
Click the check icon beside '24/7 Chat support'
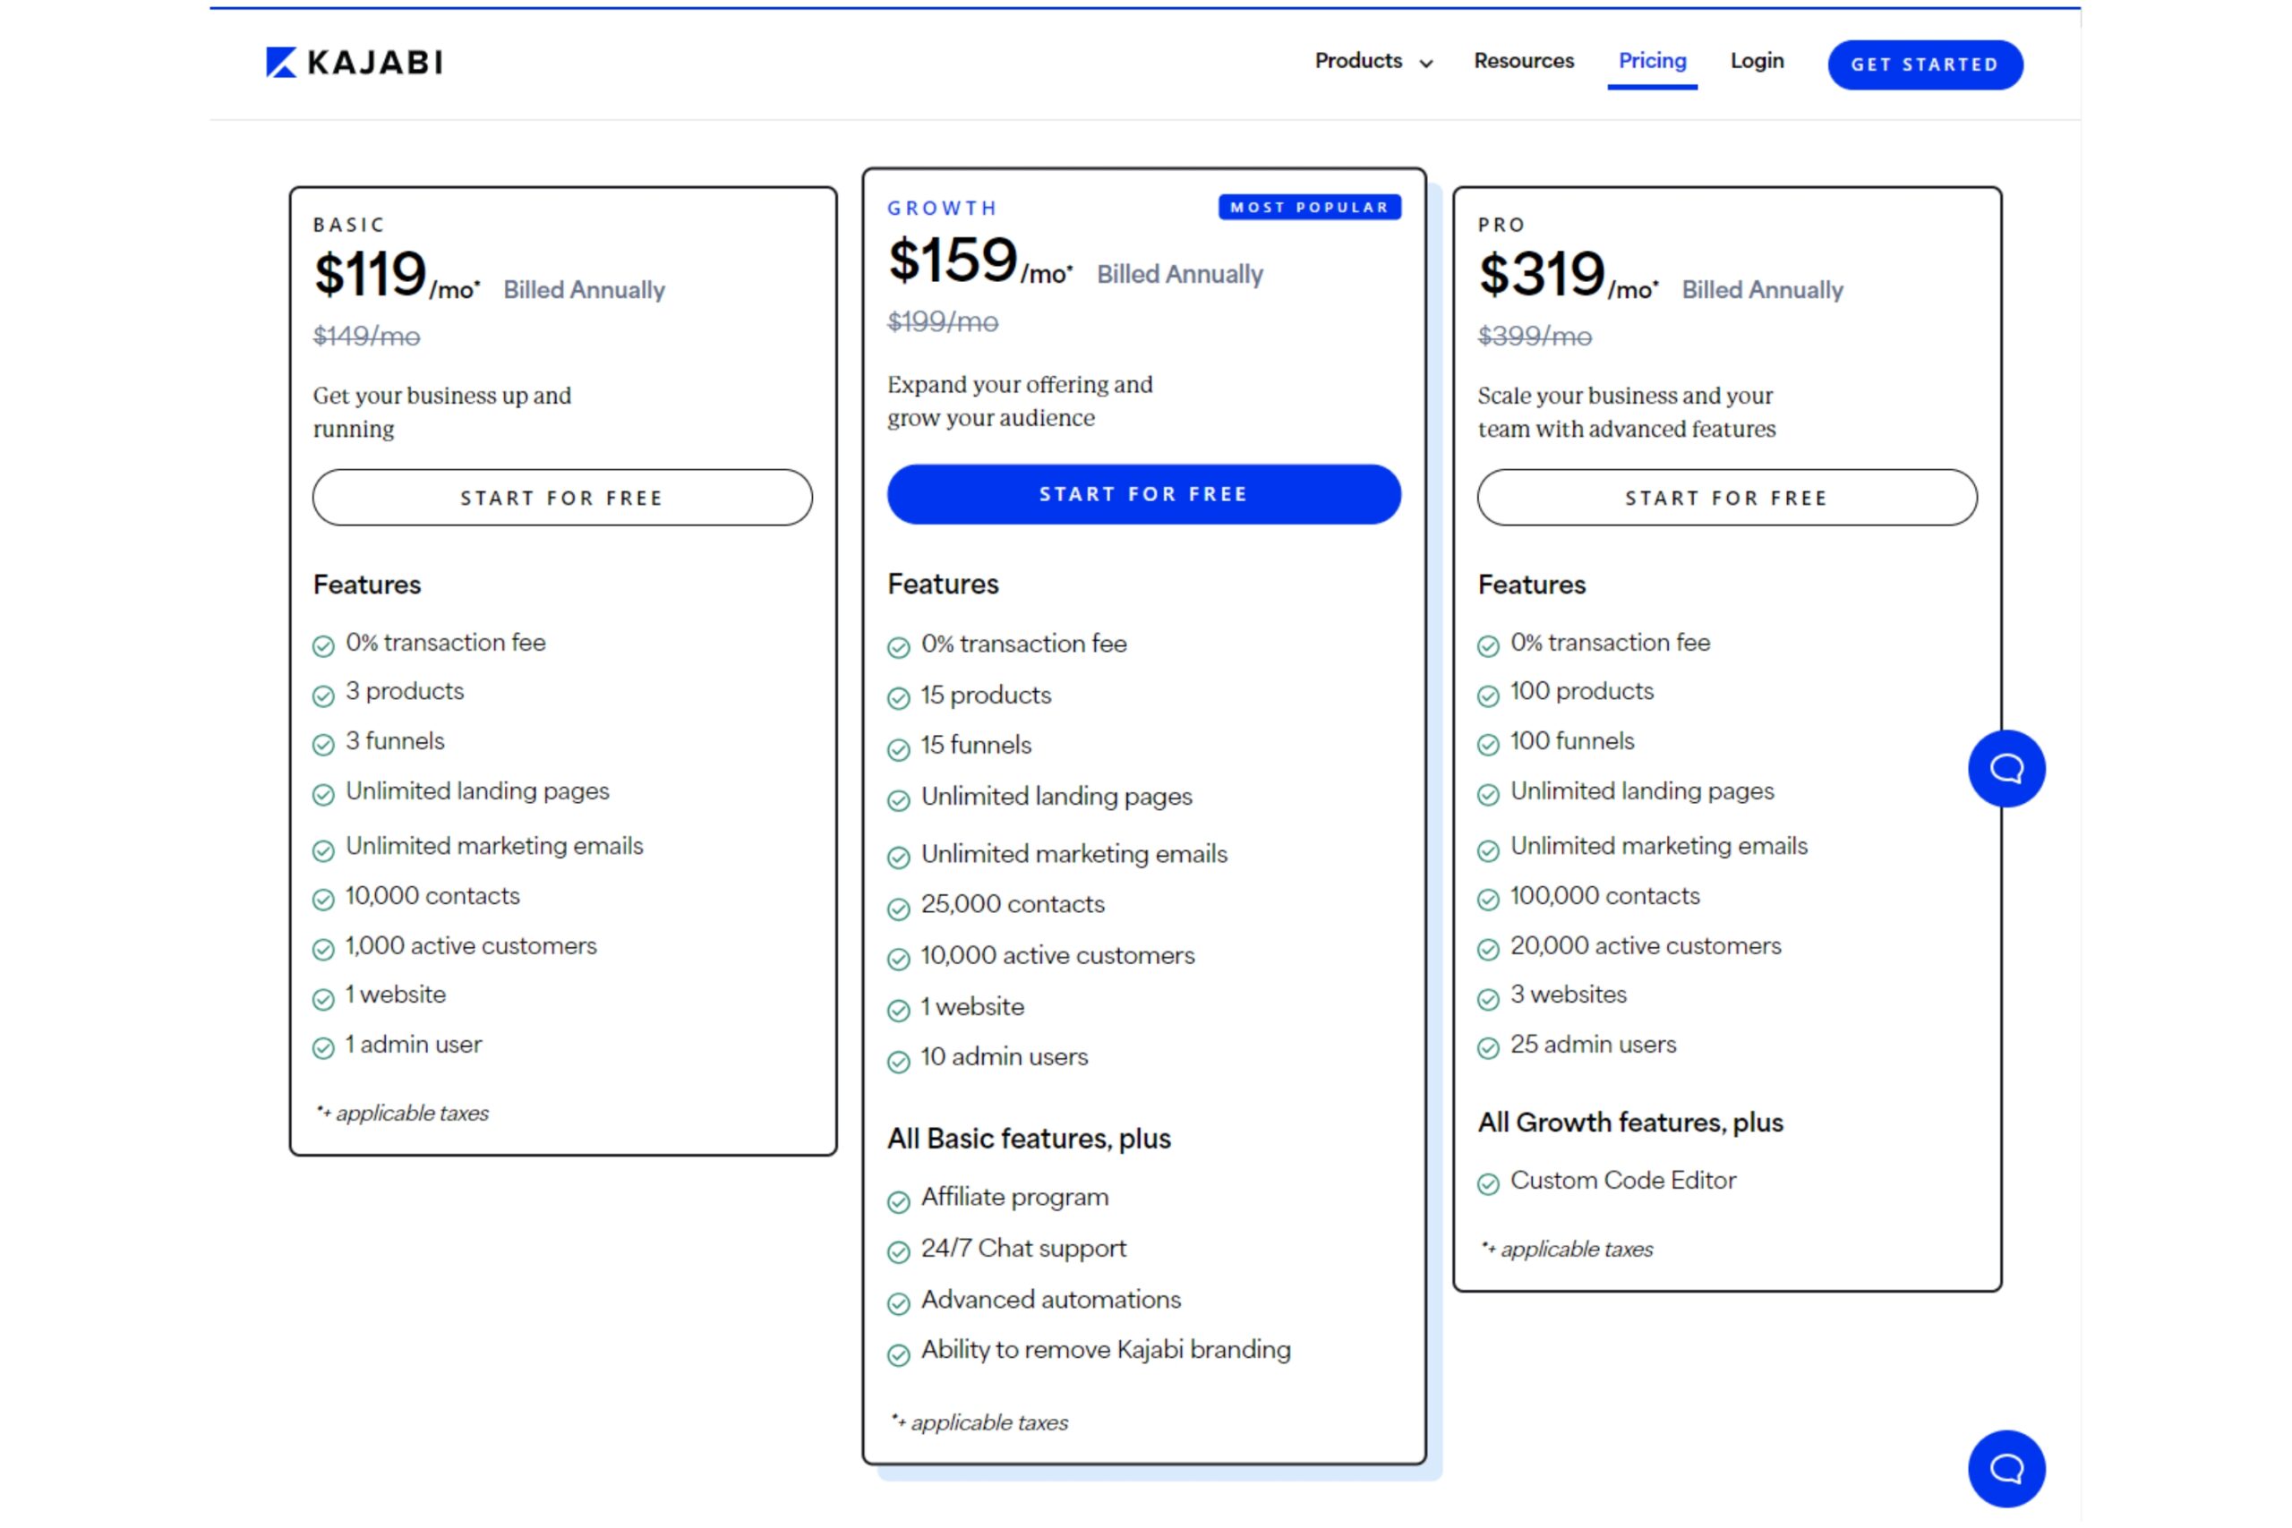899,1251
